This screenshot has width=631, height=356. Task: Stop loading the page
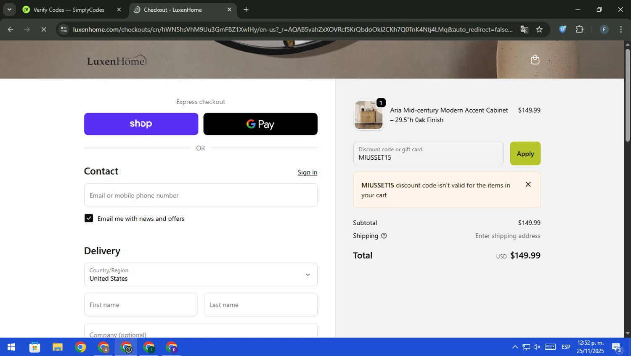click(43, 29)
